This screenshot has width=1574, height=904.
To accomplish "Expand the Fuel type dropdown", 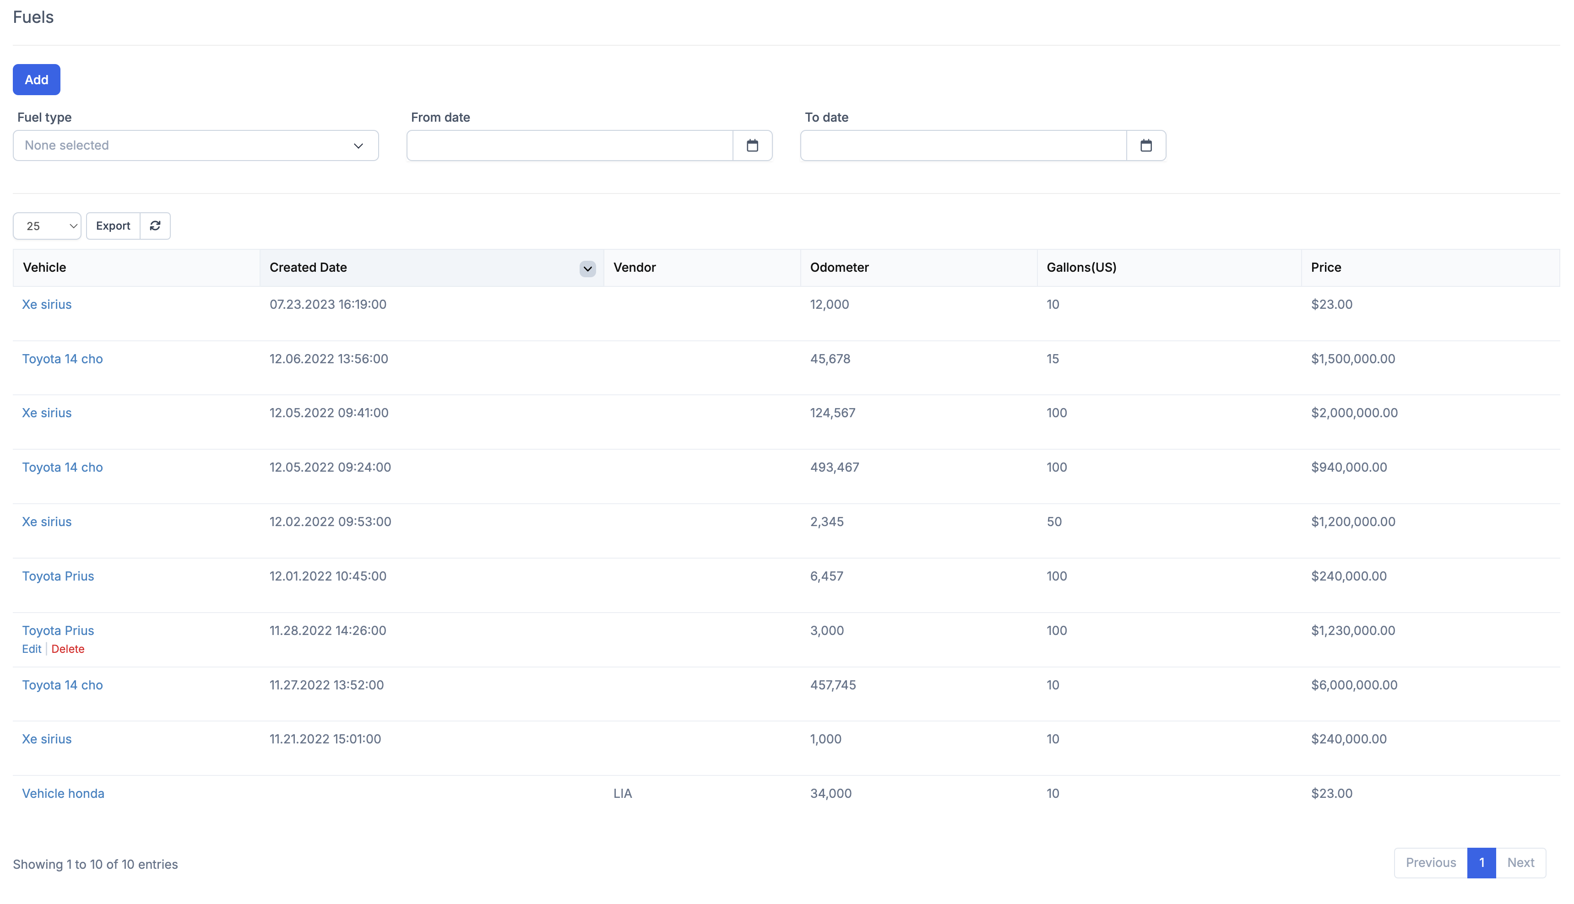I will (195, 145).
